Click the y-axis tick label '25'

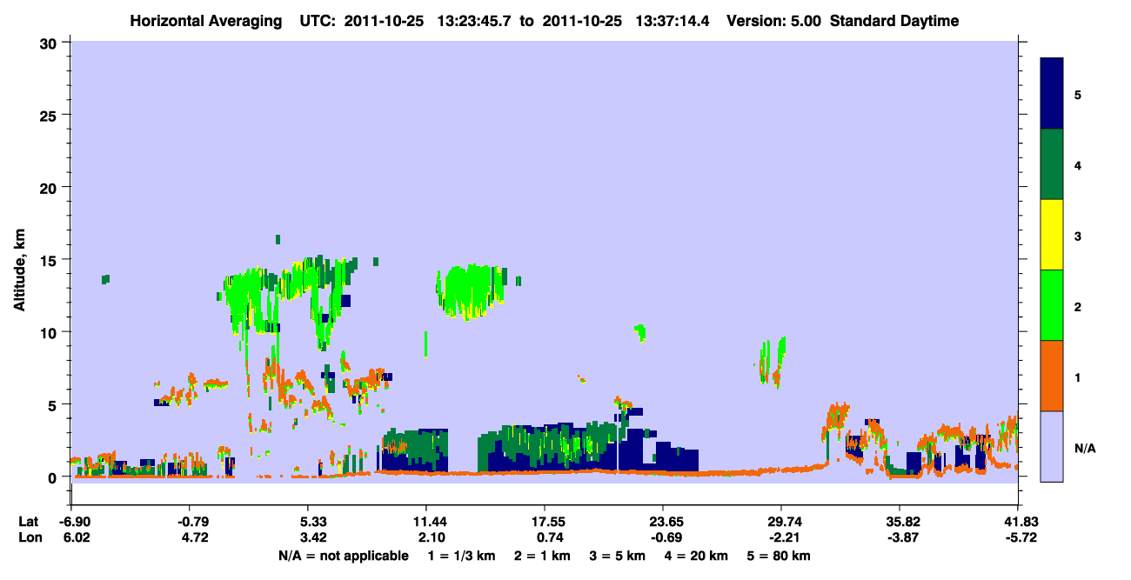point(50,115)
